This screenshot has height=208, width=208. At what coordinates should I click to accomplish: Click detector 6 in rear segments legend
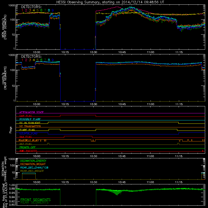[41, 60]
